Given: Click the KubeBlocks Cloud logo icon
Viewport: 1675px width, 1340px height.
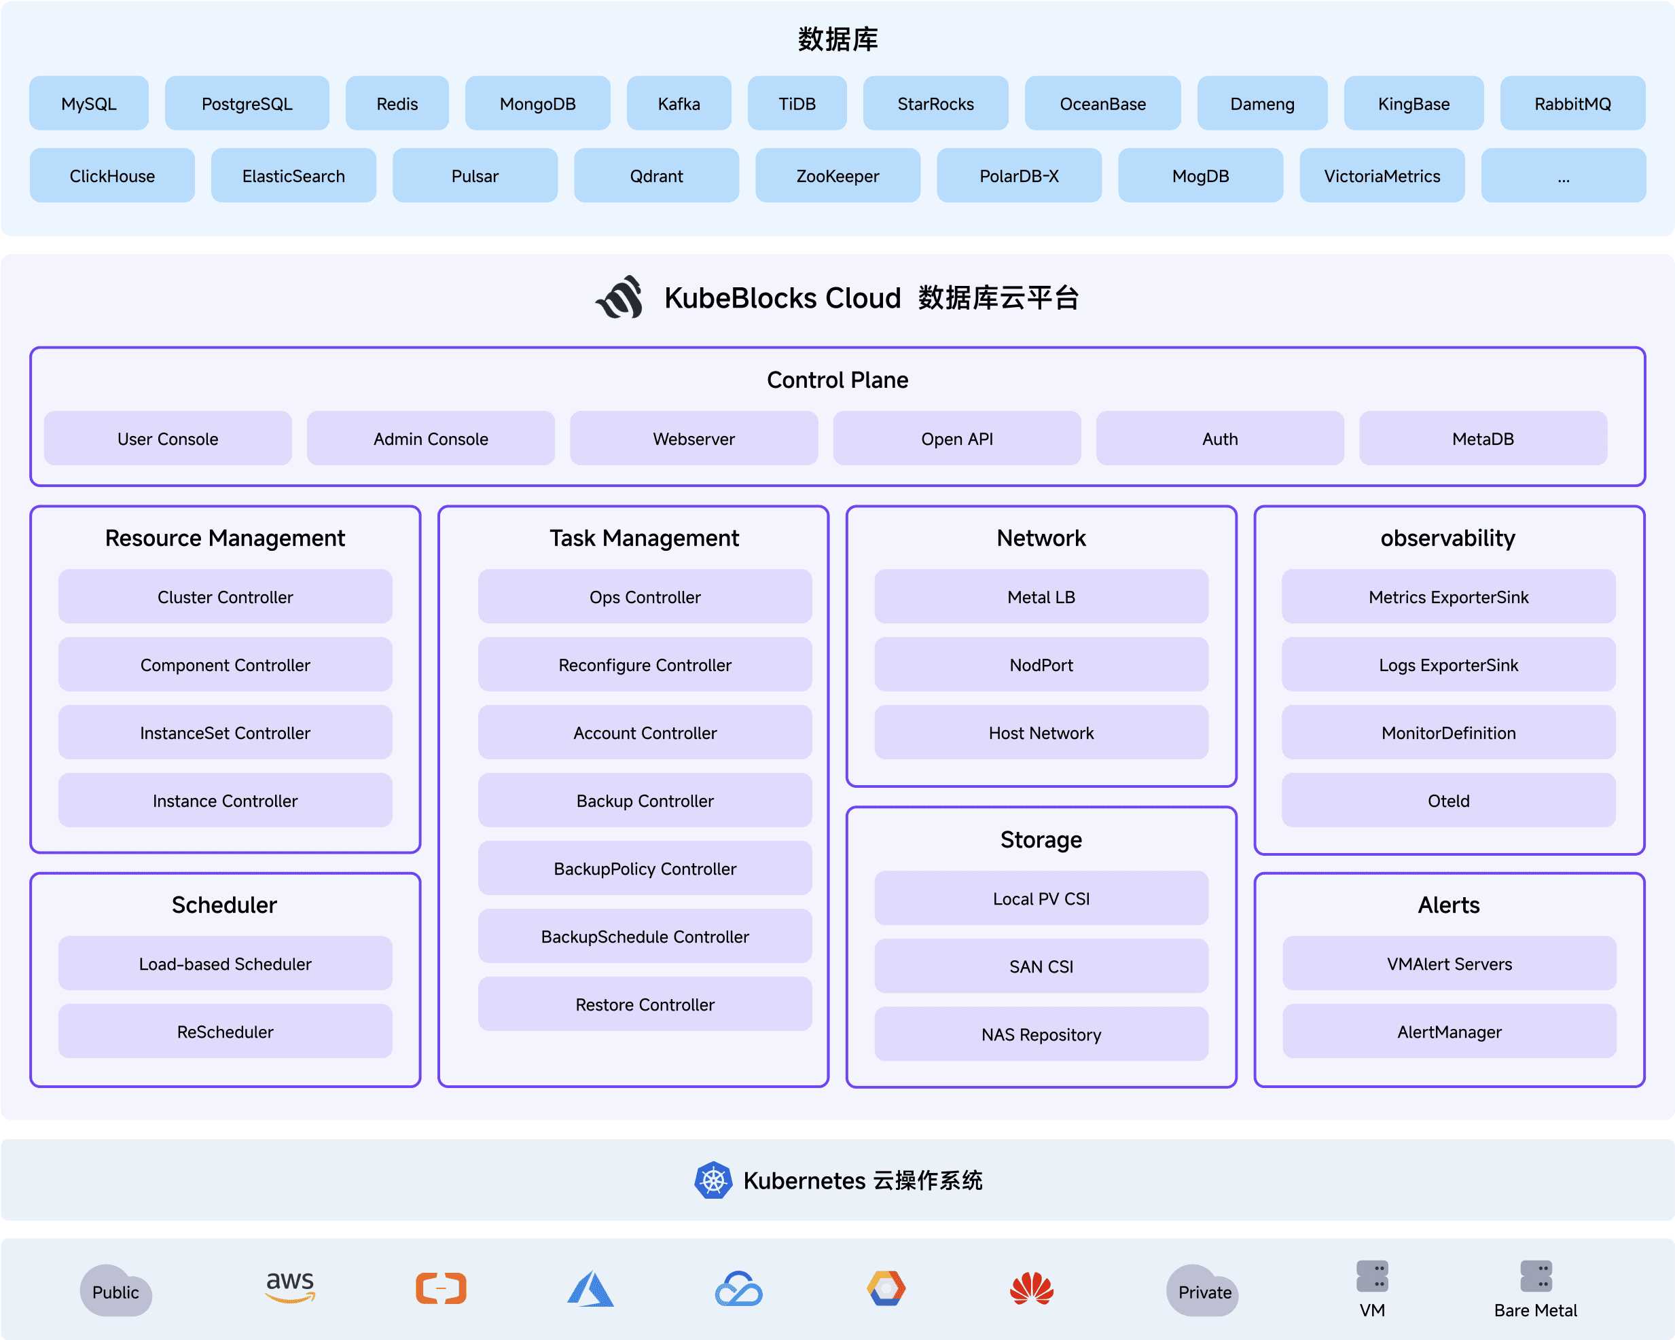Looking at the screenshot, I should 620,297.
